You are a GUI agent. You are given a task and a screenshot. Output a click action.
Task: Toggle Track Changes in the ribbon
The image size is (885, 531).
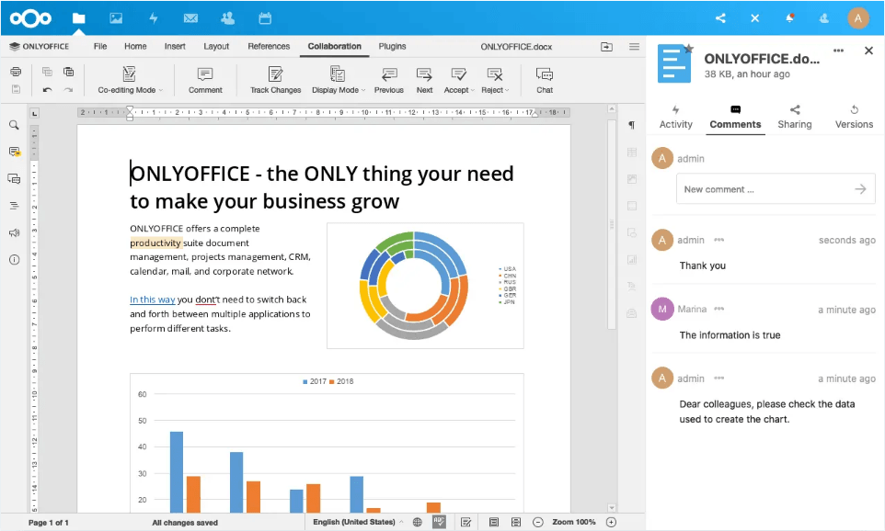[275, 80]
